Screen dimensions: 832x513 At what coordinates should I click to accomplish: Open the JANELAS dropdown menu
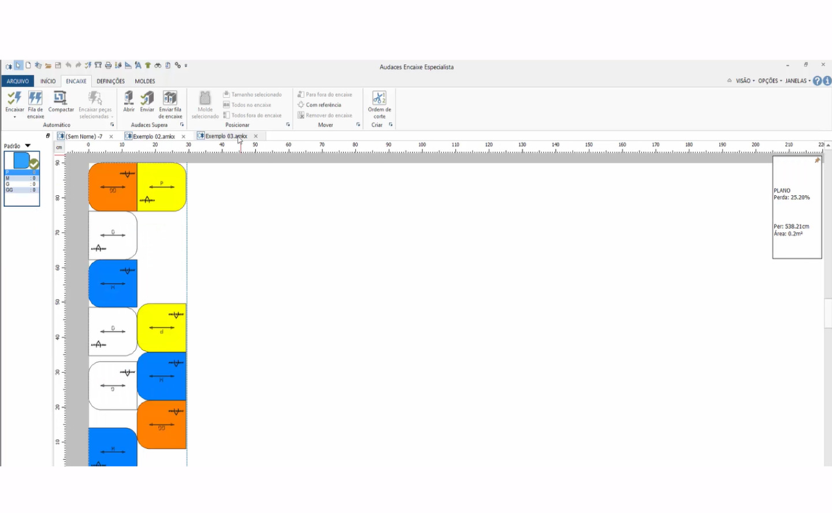798,81
